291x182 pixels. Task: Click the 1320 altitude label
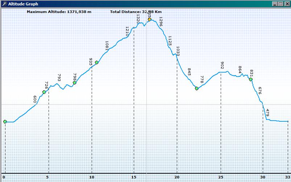(138, 19)
